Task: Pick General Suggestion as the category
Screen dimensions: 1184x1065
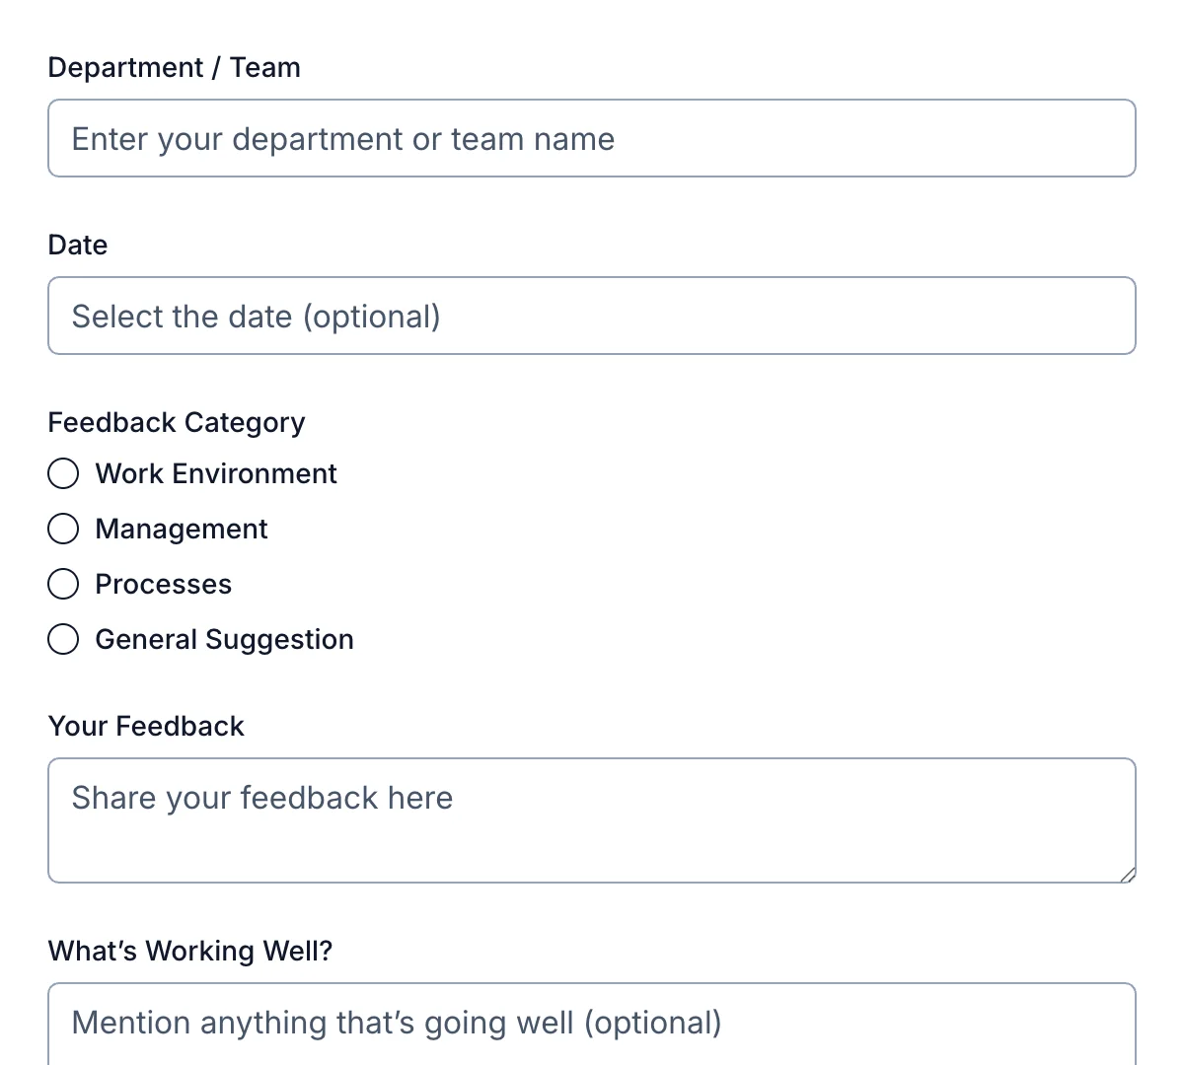Action: tap(62, 639)
